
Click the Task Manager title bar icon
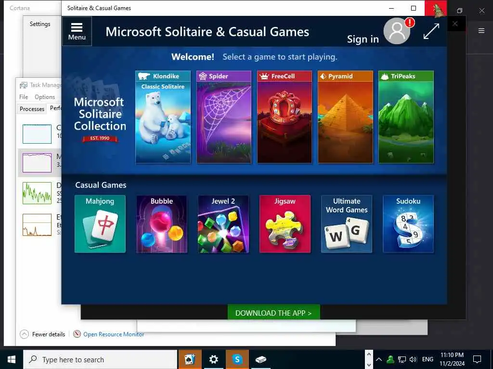coord(23,85)
